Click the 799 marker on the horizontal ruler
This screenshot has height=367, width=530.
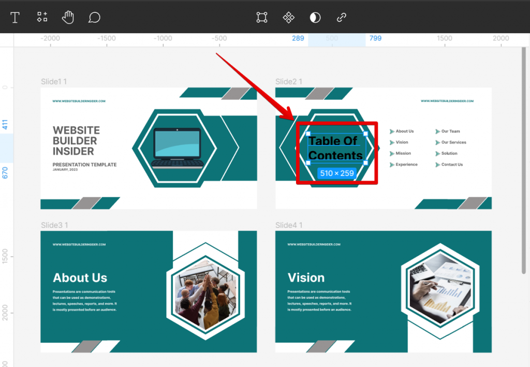(x=375, y=38)
